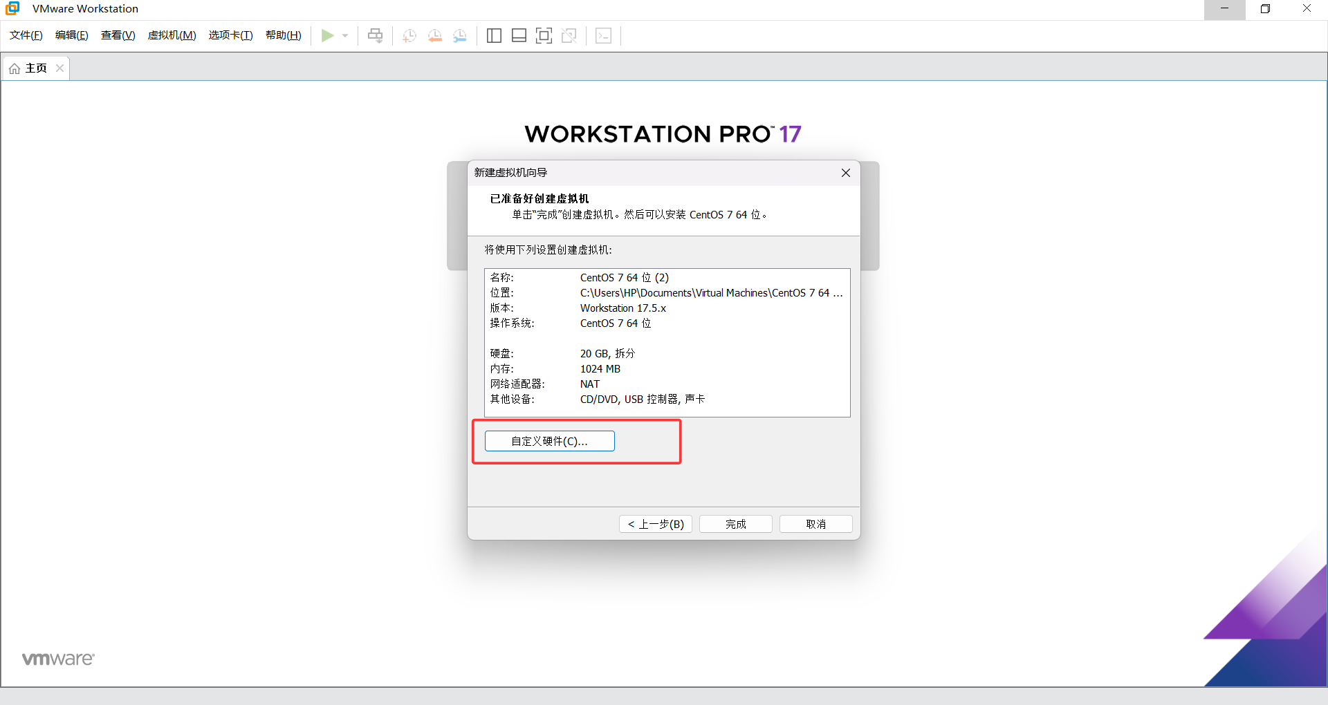Open the 虚拟机(M) menu
Screen dimensions: 1328x705
click(x=172, y=35)
